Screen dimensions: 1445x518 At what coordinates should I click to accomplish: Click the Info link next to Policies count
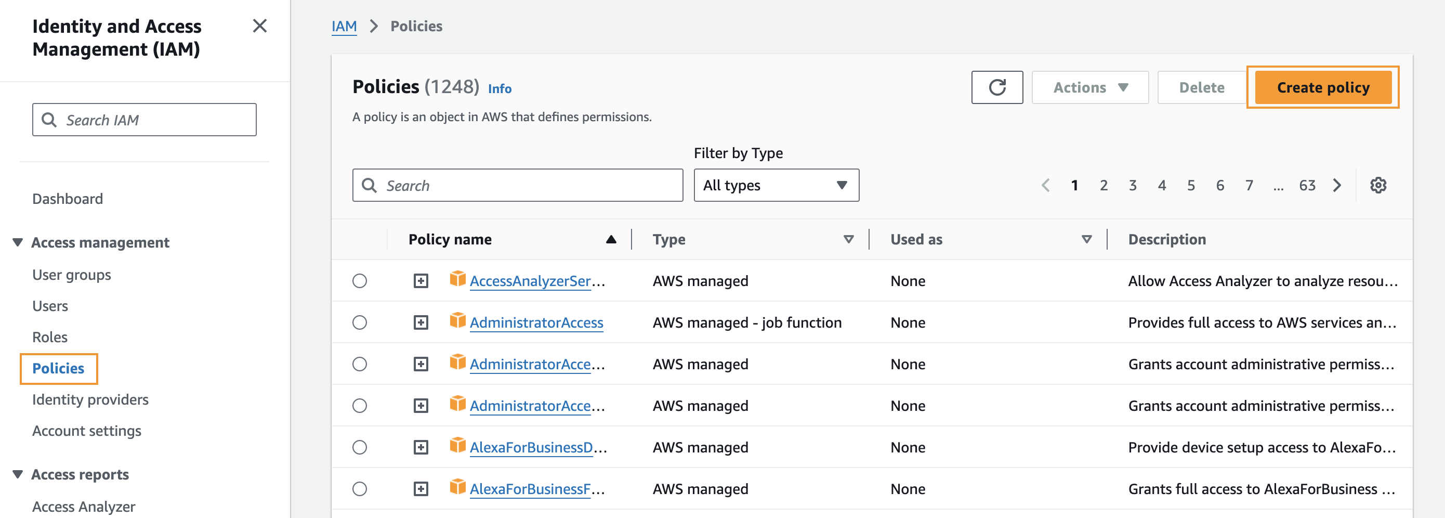[x=500, y=88]
